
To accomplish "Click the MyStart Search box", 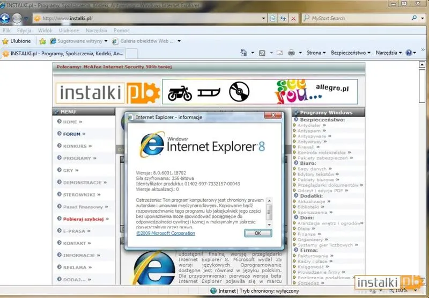I will [356, 18].
